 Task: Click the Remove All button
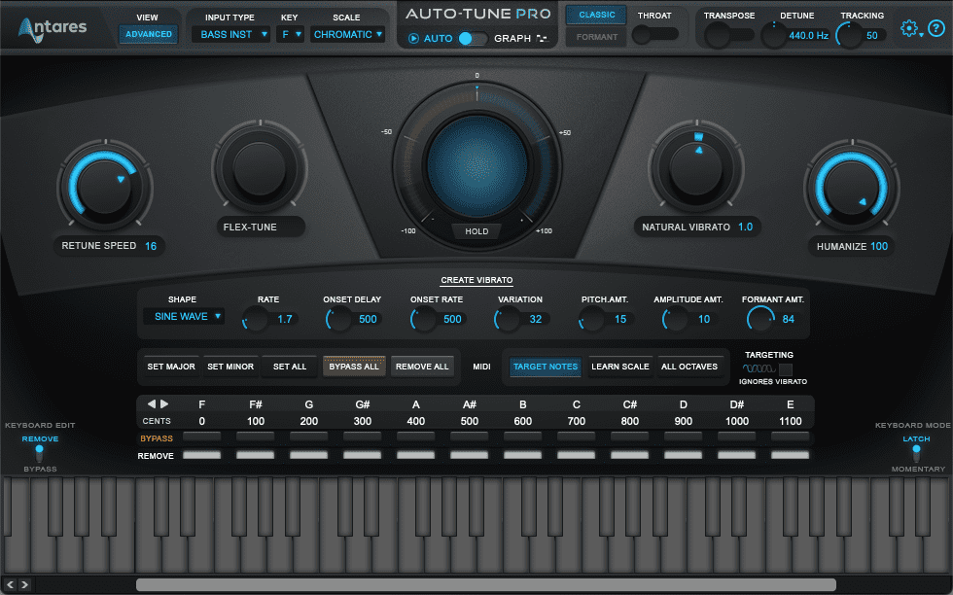tap(422, 367)
